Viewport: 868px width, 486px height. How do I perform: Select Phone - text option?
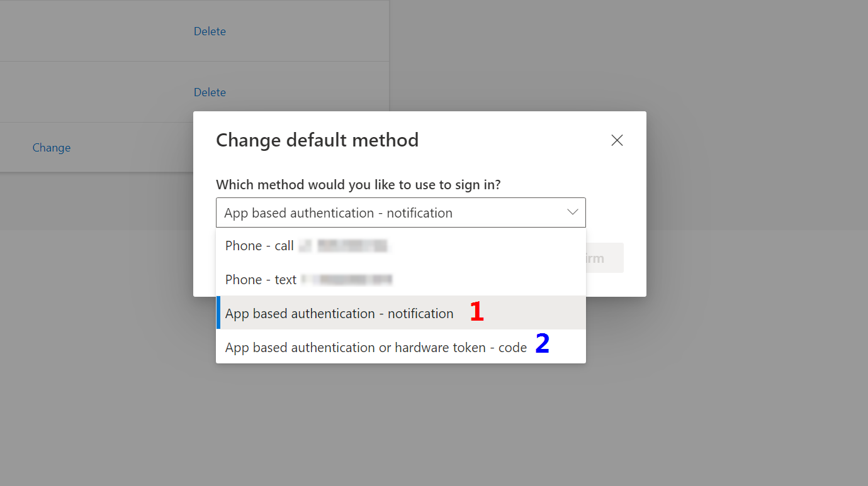point(400,279)
